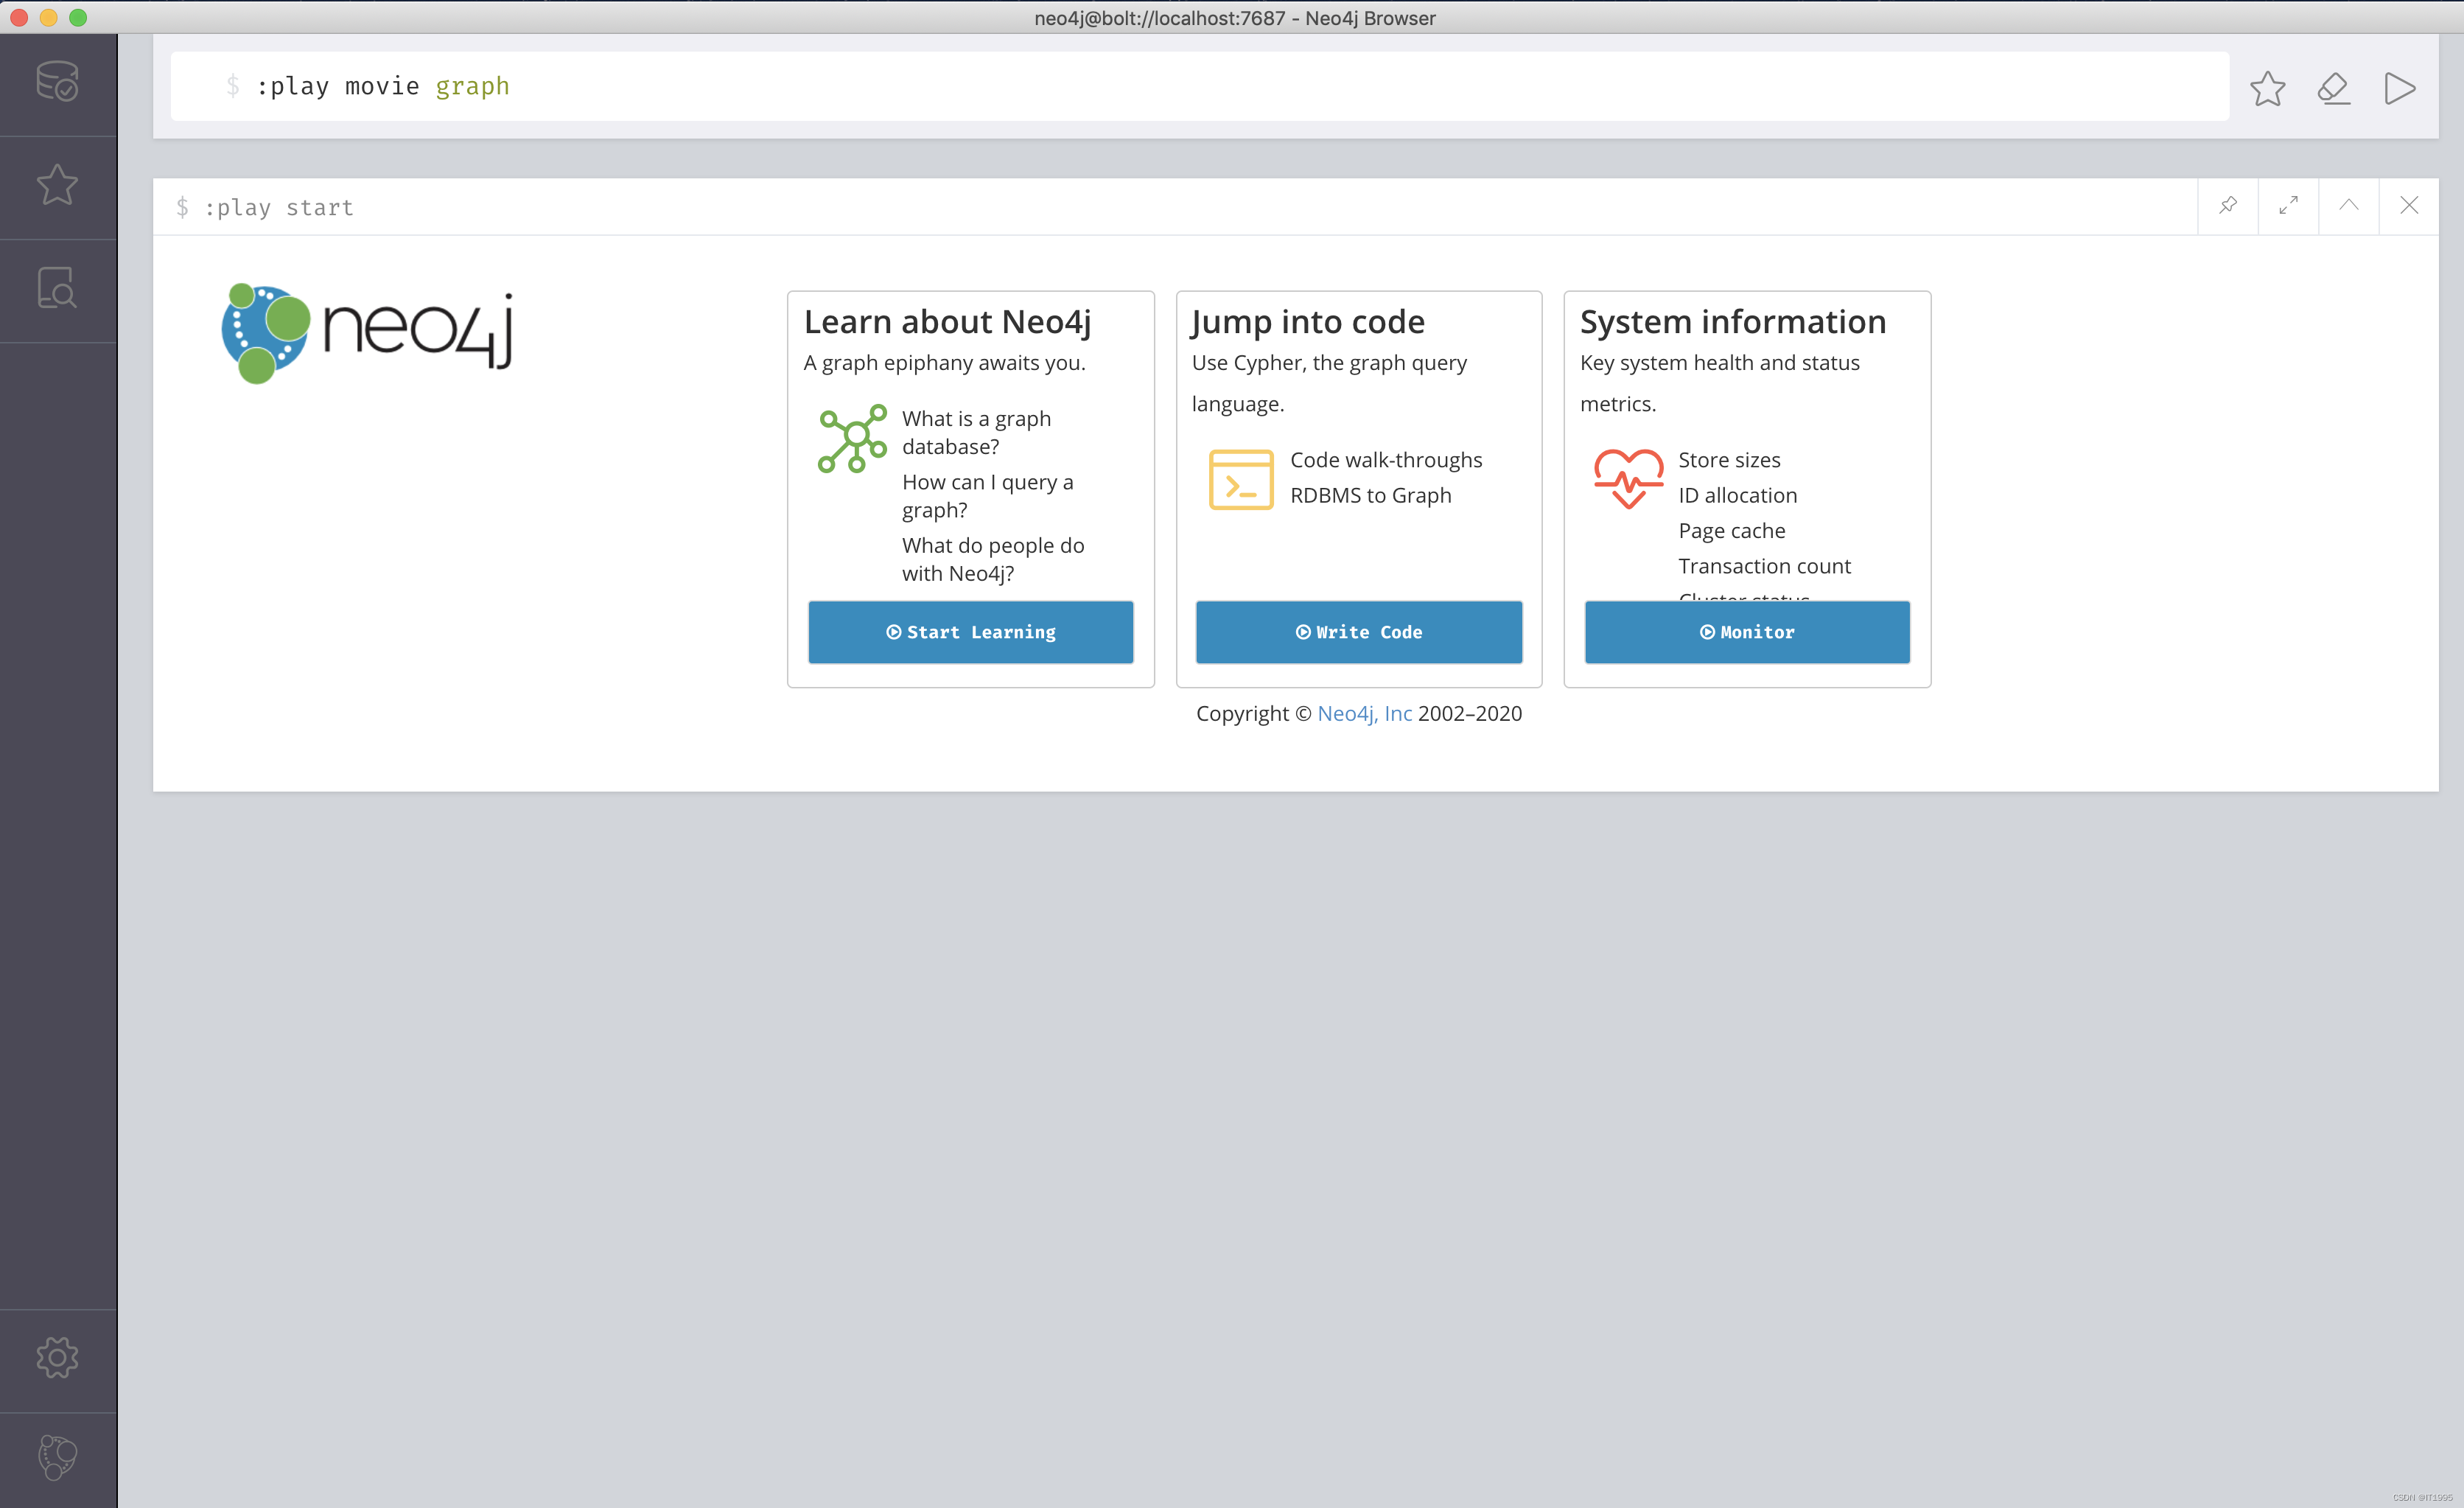Click into the Cypher command editor
Image resolution: width=2464 pixels, height=1508 pixels.
(x=1200, y=87)
